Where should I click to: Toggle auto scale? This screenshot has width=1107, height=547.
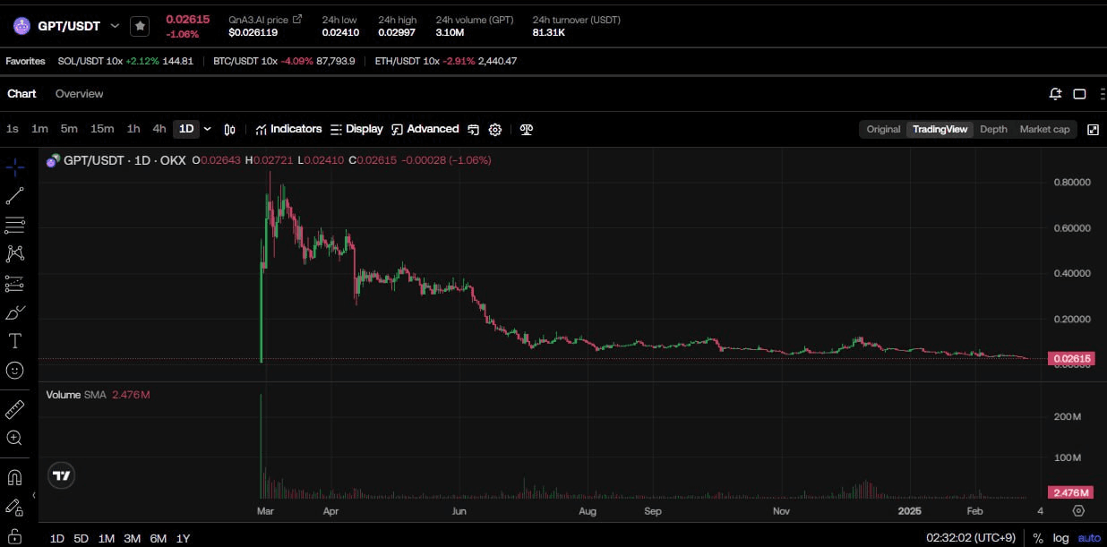(1087, 538)
